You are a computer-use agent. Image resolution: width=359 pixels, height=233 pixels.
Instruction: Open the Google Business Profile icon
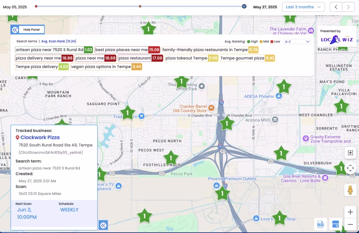coord(336,225)
